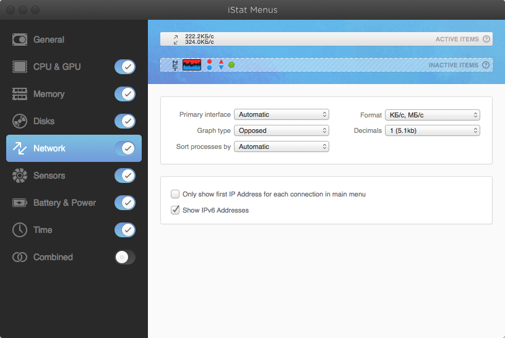Select the CPU & GPU chip icon

(x=20, y=67)
